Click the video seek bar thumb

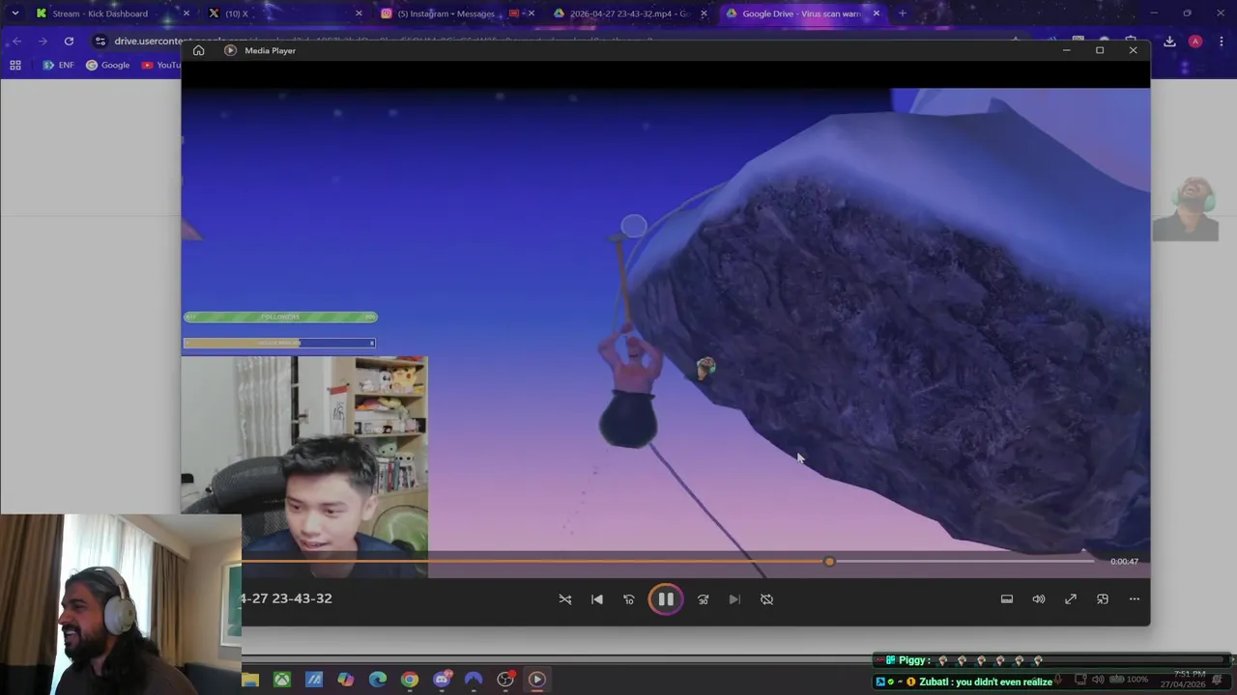[829, 561]
